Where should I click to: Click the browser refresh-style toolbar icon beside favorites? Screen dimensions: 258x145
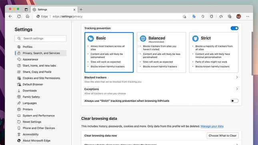[212, 16]
